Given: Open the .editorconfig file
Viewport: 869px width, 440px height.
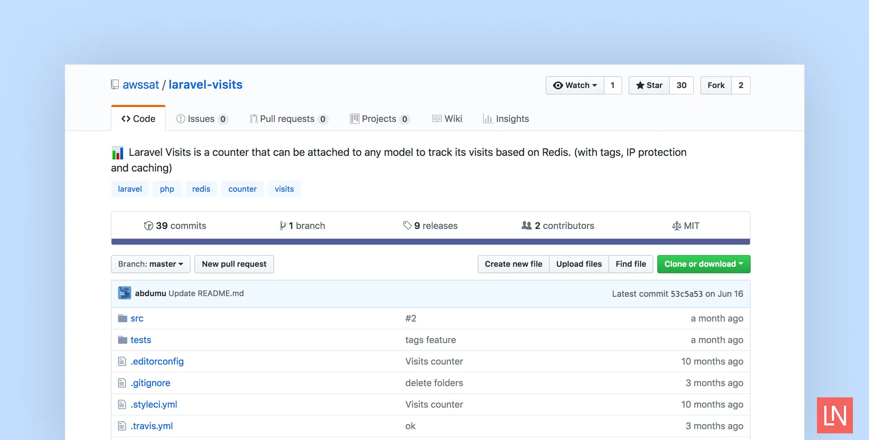Looking at the screenshot, I should coord(157,361).
